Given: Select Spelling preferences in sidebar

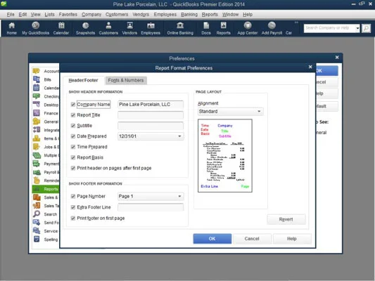Looking at the screenshot, I should (46, 240).
